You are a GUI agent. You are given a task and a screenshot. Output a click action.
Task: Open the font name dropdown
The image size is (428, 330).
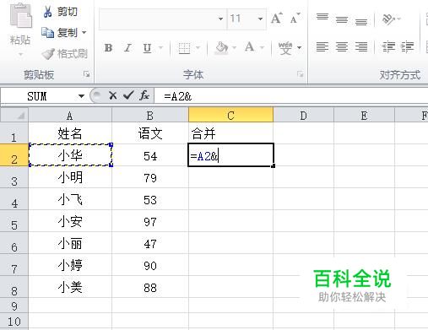221,19
